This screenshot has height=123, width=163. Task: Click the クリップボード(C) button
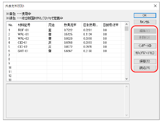[x=145, y=53]
